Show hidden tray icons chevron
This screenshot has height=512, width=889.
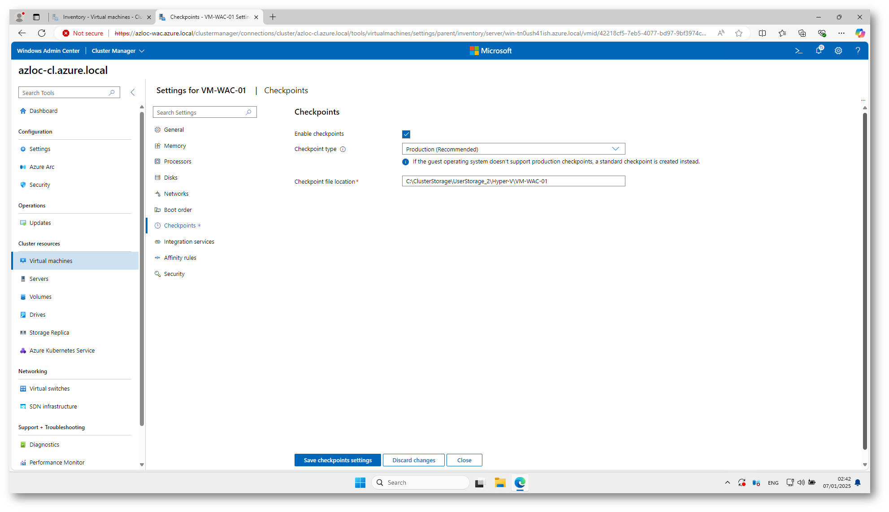[727, 483]
